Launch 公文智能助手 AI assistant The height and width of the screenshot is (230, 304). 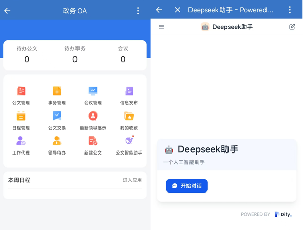[x=129, y=145]
